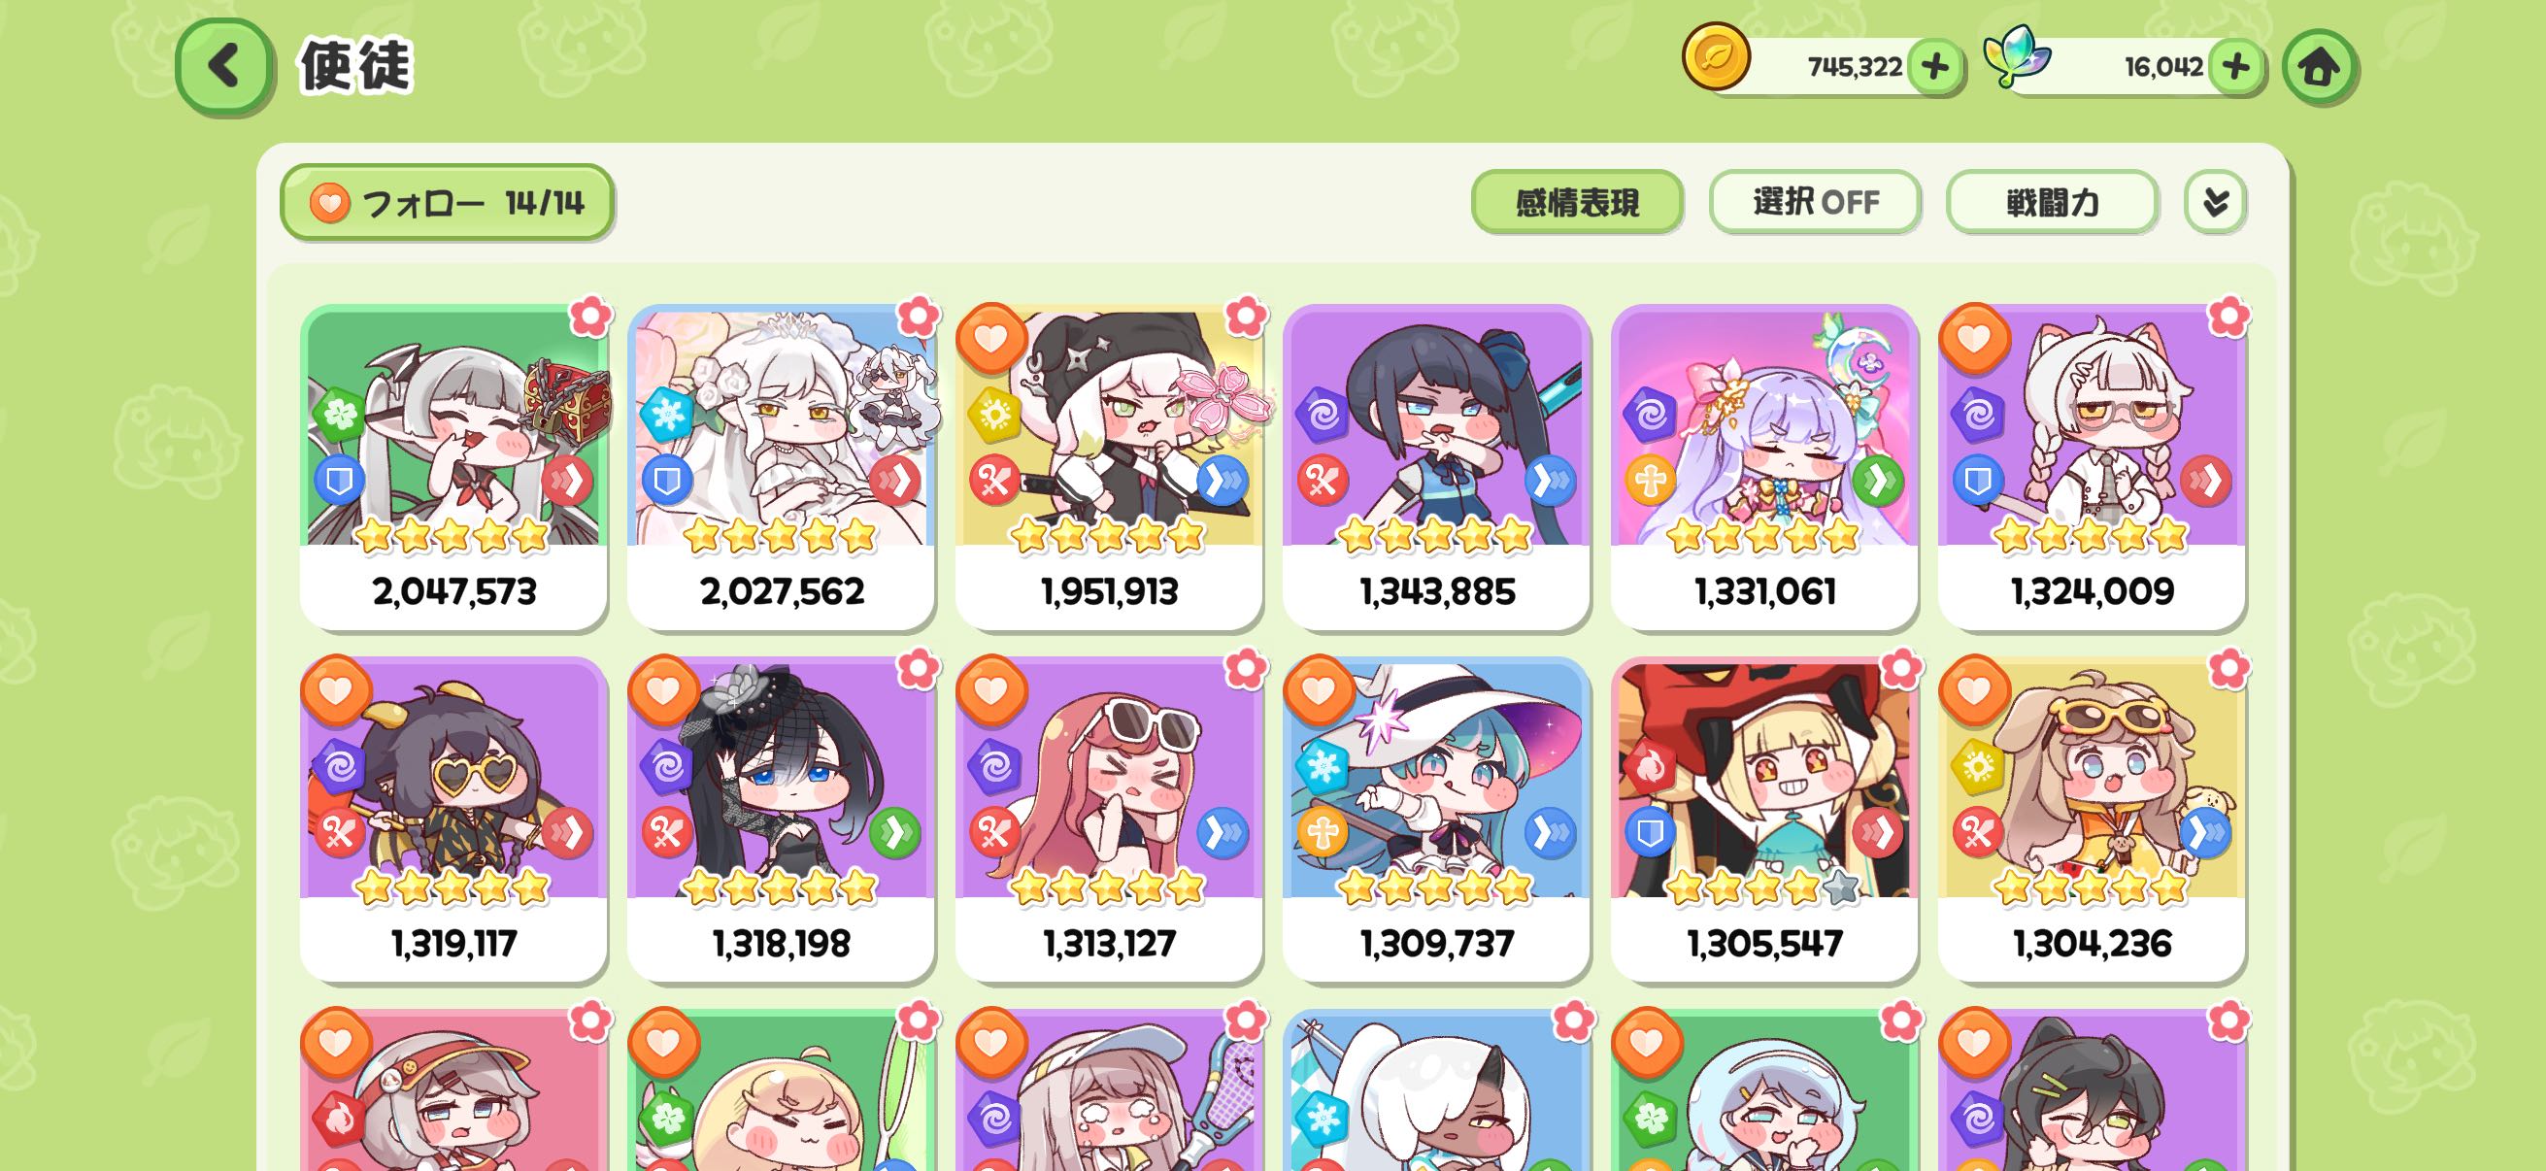The width and height of the screenshot is (2546, 1171).
Task: Tap the flower badge on the 1,305,547 card
Action: tap(1900, 669)
